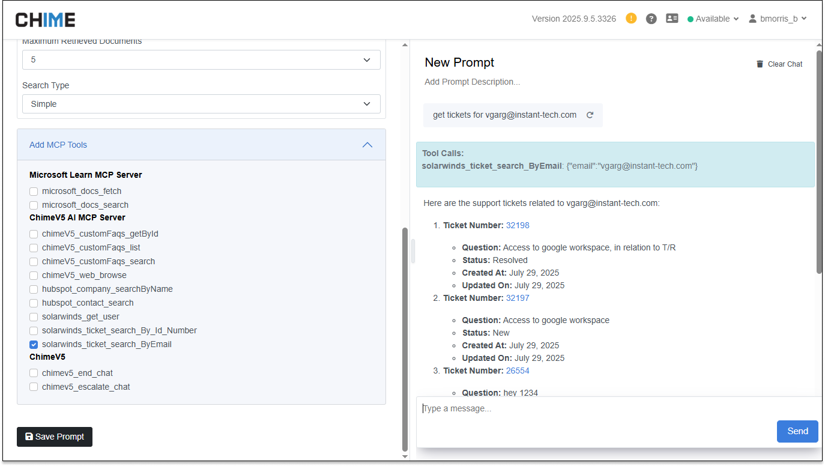Click the yellow warning notification icon
825x466 pixels.
click(631, 18)
